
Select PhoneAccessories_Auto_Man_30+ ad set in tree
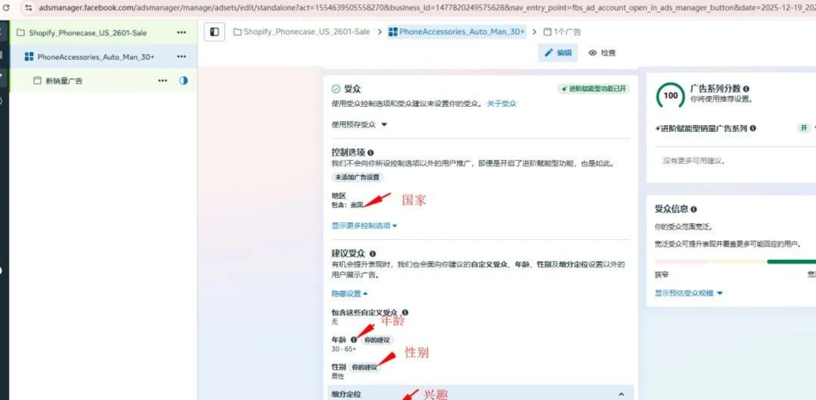95,57
